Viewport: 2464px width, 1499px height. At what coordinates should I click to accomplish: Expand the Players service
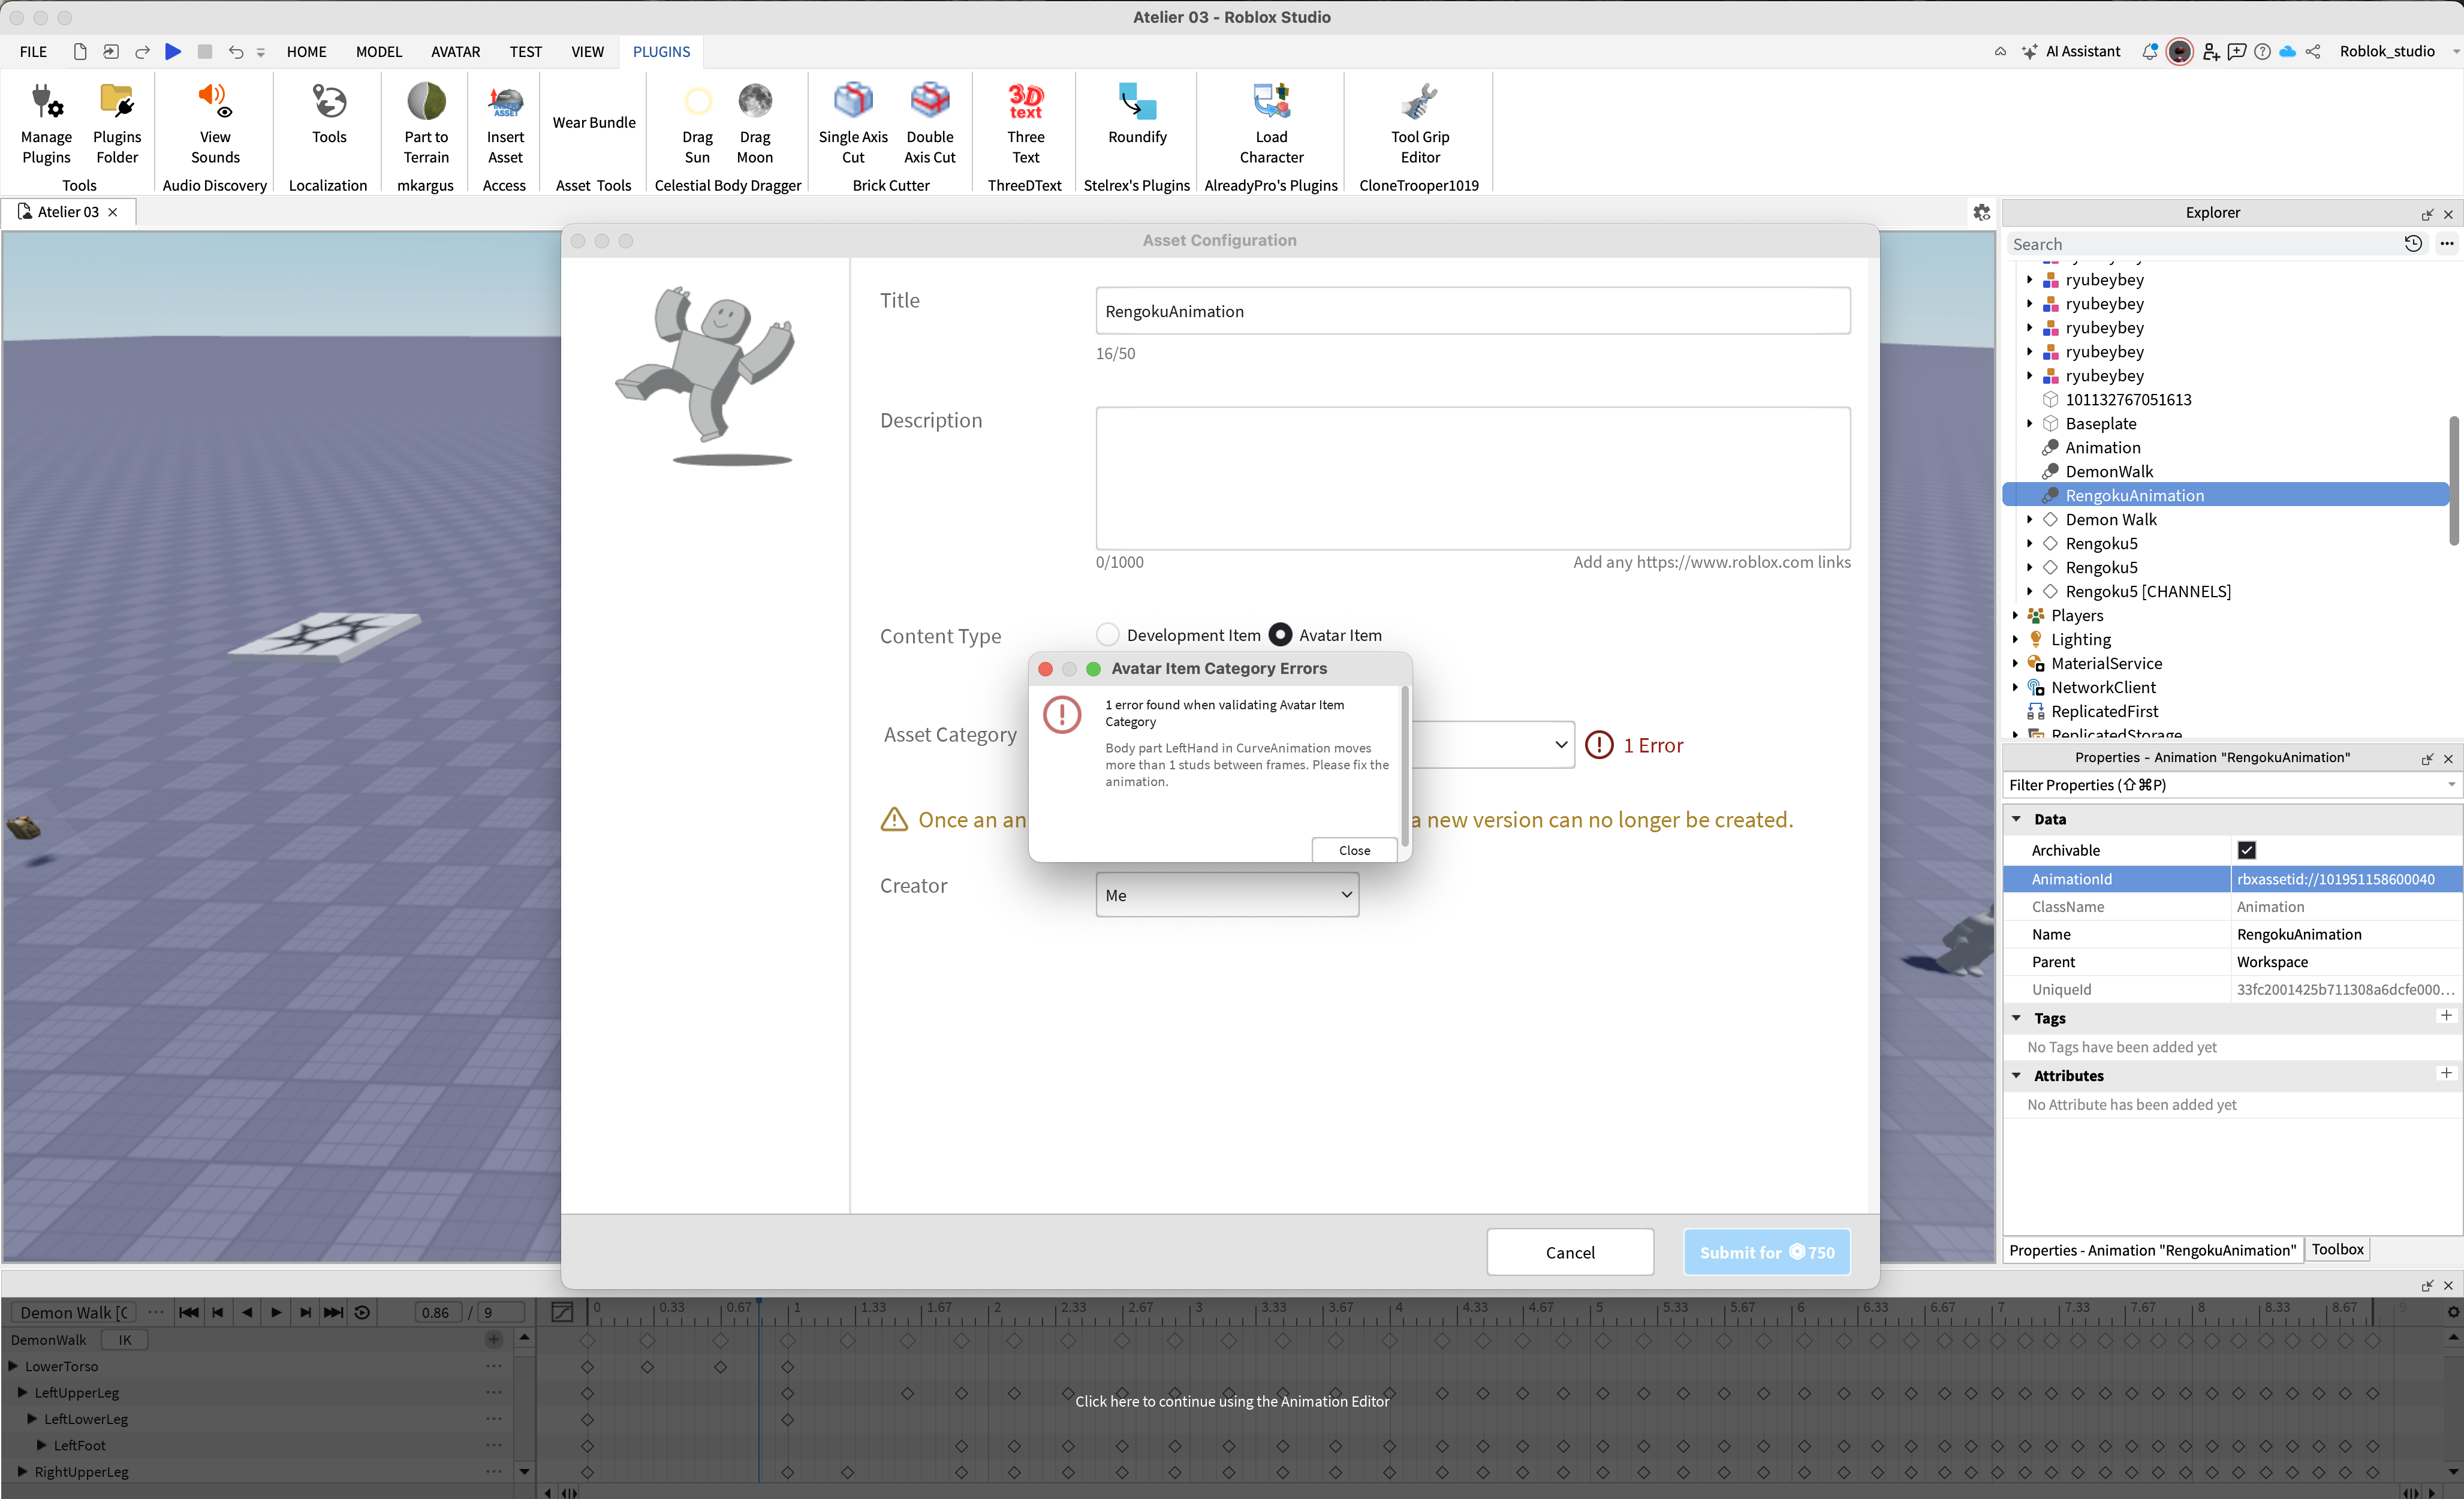point(2015,615)
